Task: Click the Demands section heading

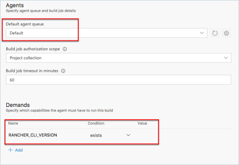Action: pos(18,105)
